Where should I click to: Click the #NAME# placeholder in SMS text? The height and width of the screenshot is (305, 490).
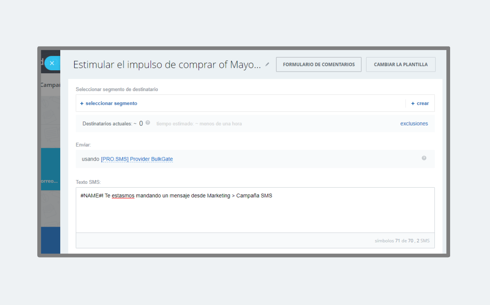91,196
